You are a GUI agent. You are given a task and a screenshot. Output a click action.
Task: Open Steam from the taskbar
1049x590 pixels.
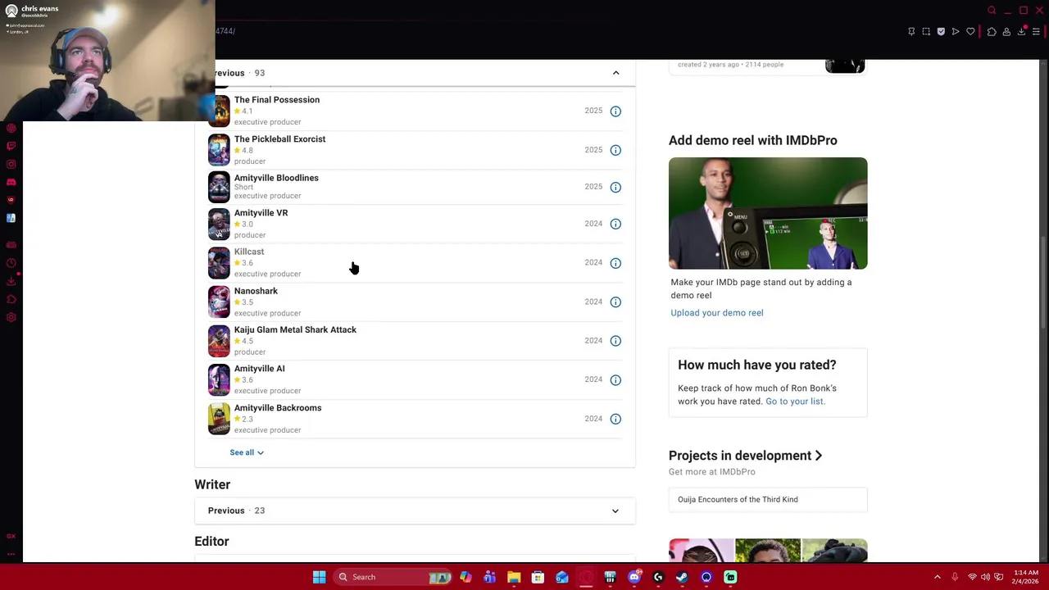click(682, 578)
